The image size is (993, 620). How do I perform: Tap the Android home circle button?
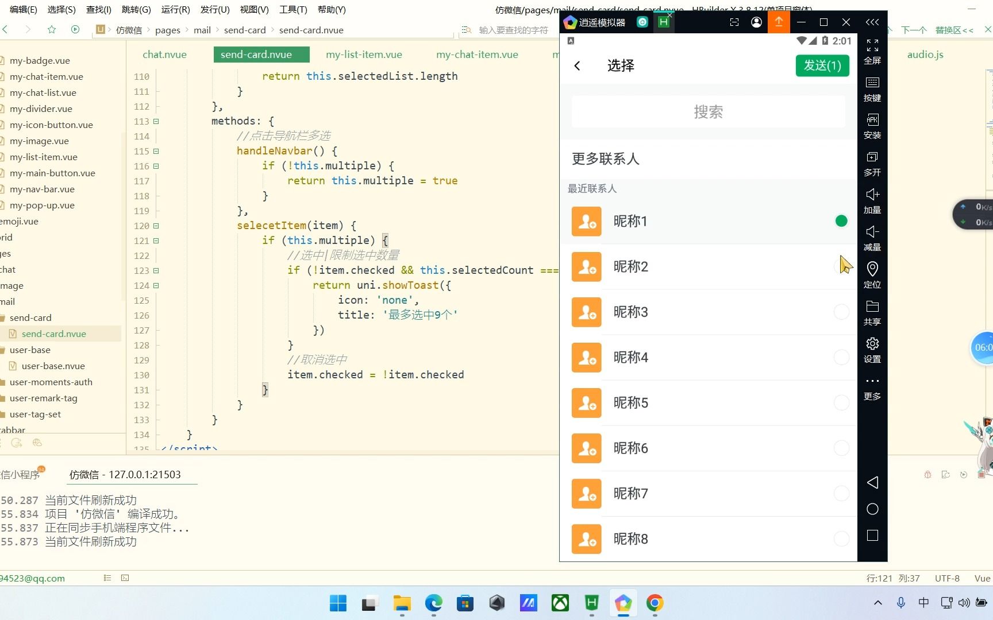click(872, 509)
